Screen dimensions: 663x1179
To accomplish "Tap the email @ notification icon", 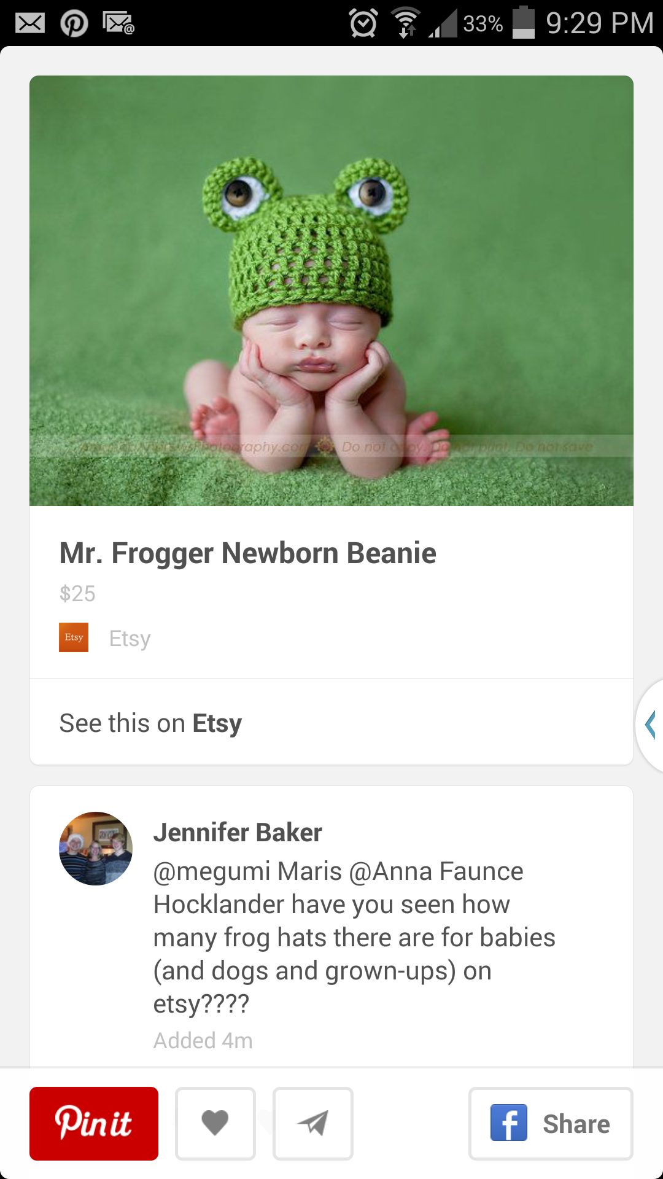I will click(118, 24).
